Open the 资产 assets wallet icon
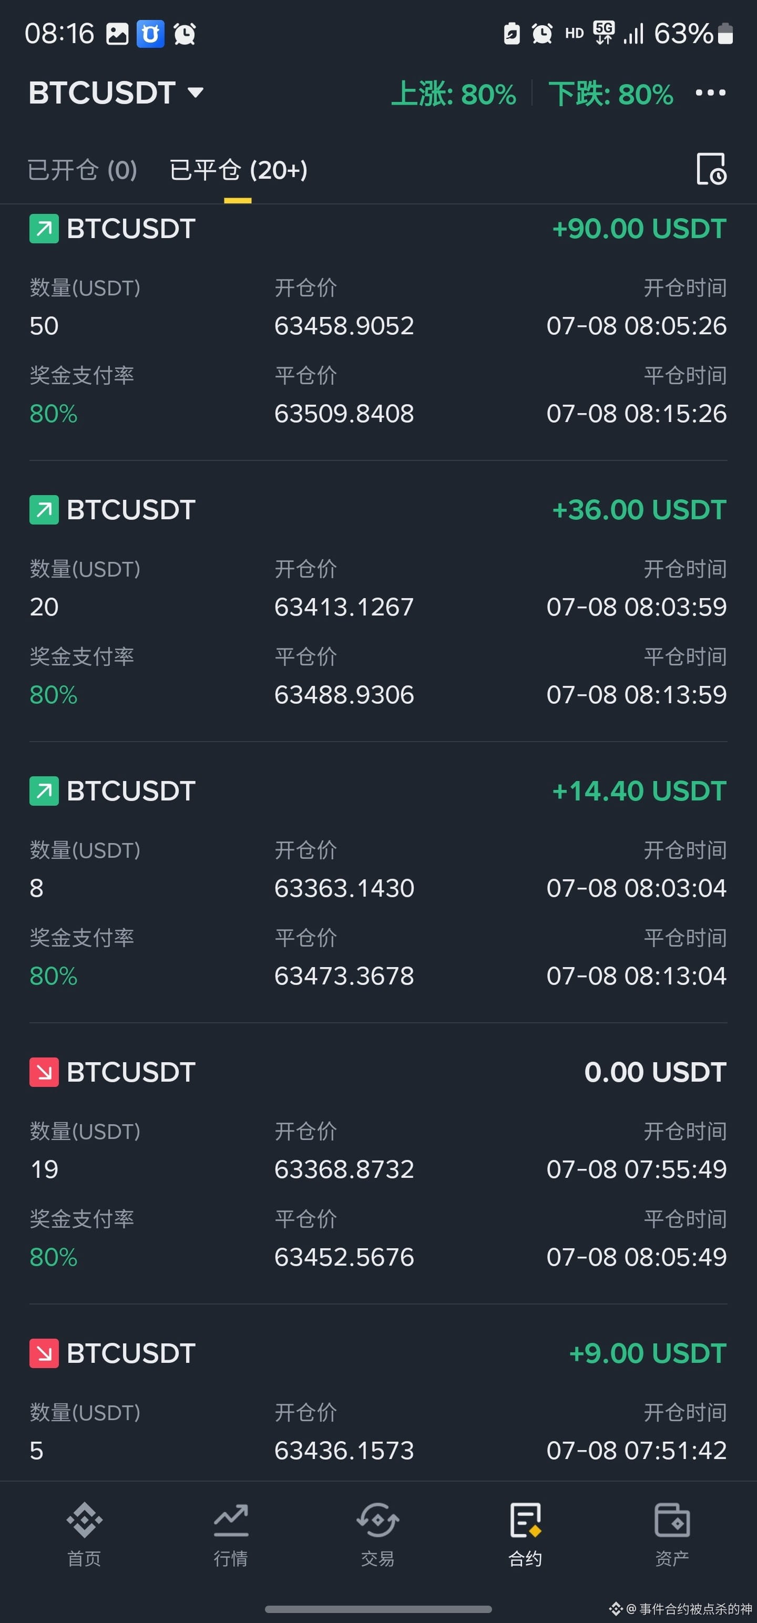The height and width of the screenshot is (1623, 757). pyautogui.click(x=672, y=1535)
